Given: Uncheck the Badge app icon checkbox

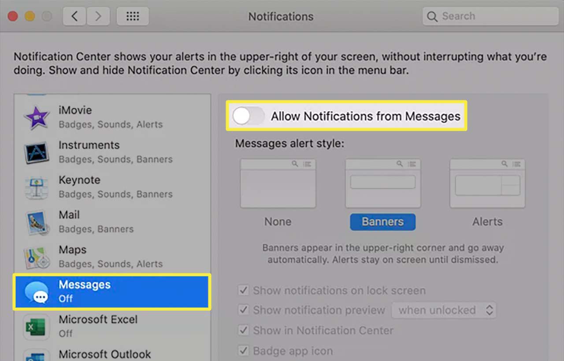Looking at the screenshot, I should point(243,351).
